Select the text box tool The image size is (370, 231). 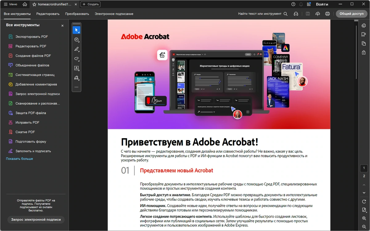(76, 68)
